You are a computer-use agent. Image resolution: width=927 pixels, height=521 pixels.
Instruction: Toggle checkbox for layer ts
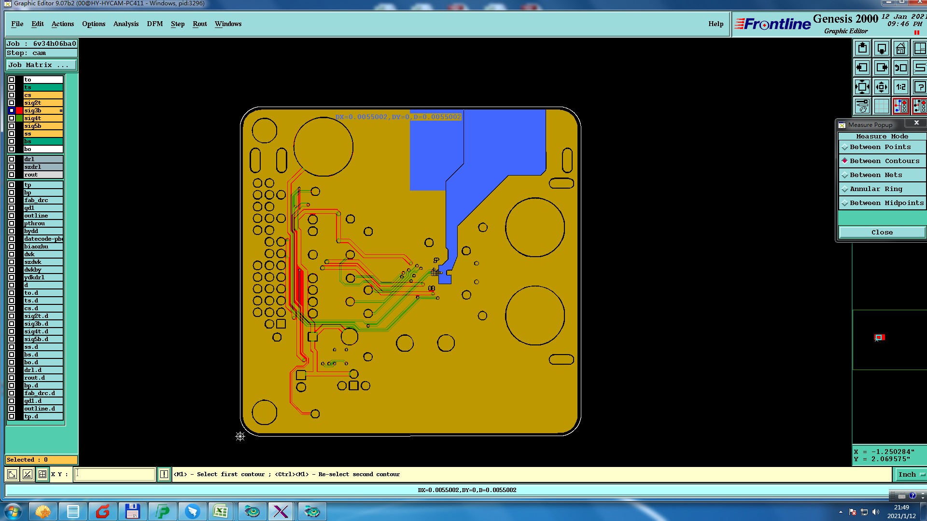12,87
